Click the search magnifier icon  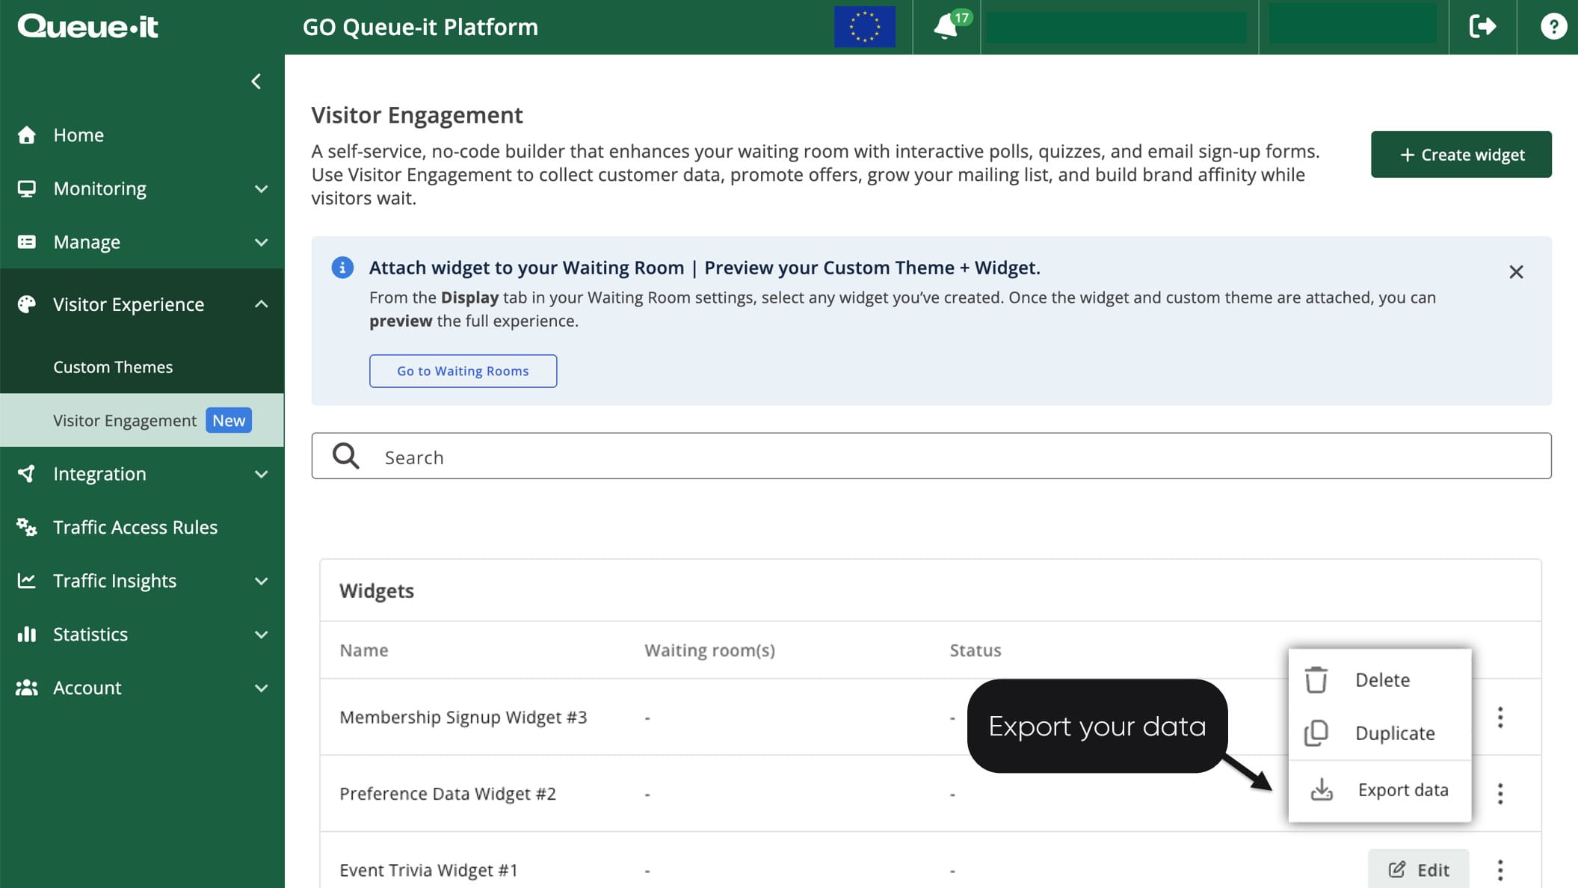[345, 456]
